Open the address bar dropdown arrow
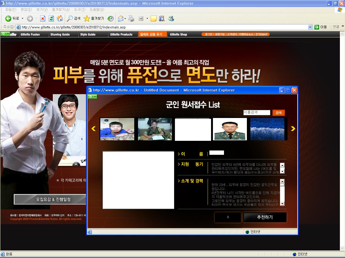 click(x=310, y=27)
